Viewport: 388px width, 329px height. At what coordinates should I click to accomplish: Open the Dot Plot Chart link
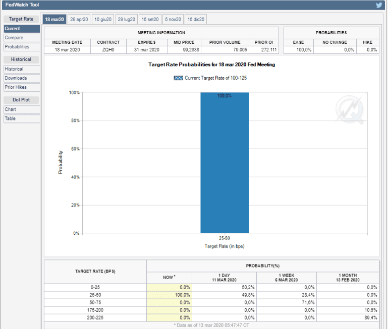coord(22,109)
